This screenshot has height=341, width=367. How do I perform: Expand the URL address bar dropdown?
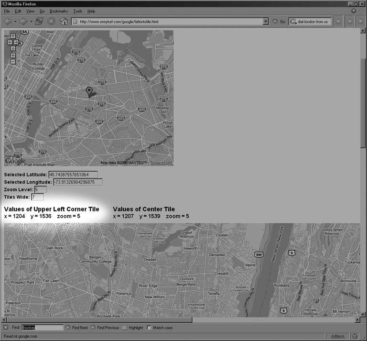tap(265, 22)
